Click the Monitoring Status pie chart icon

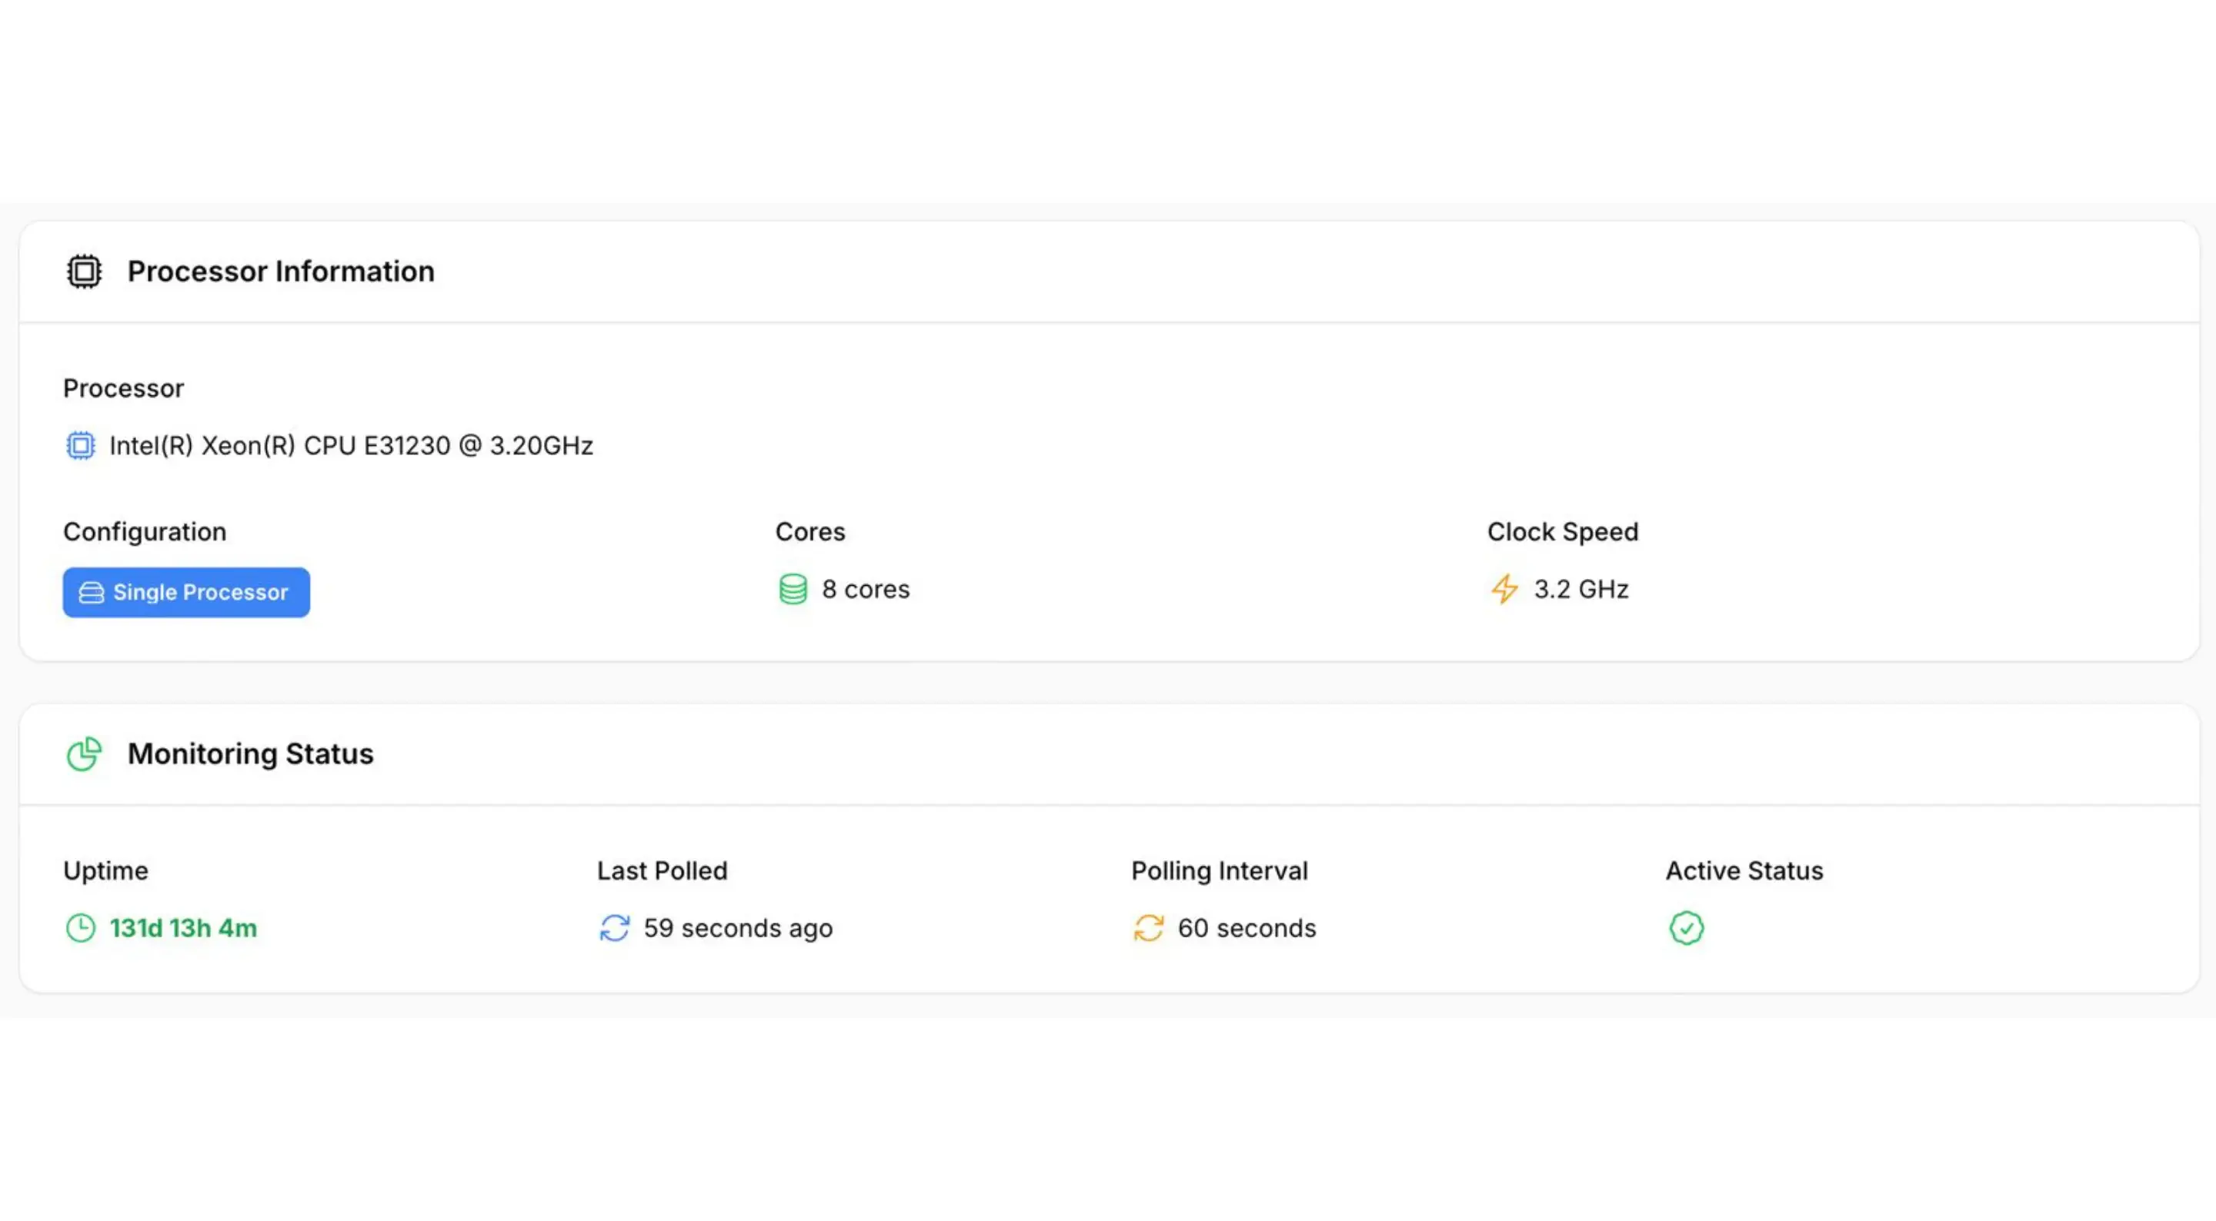point(83,754)
